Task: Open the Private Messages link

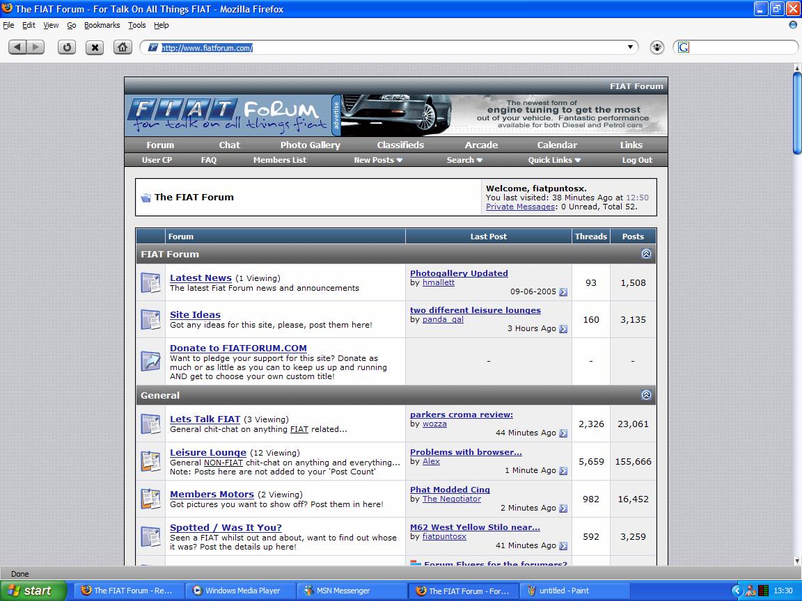Action: [520, 207]
